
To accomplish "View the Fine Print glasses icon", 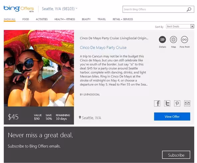I will click(x=184, y=40).
